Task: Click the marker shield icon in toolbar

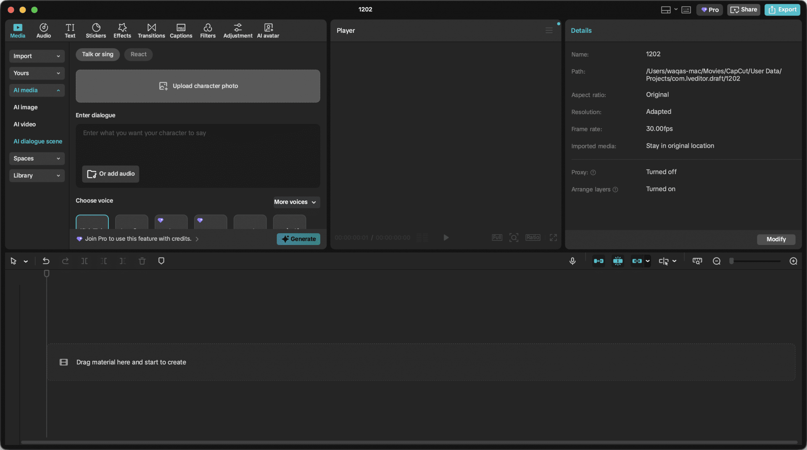Action: pyautogui.click(x=161, y=261)
